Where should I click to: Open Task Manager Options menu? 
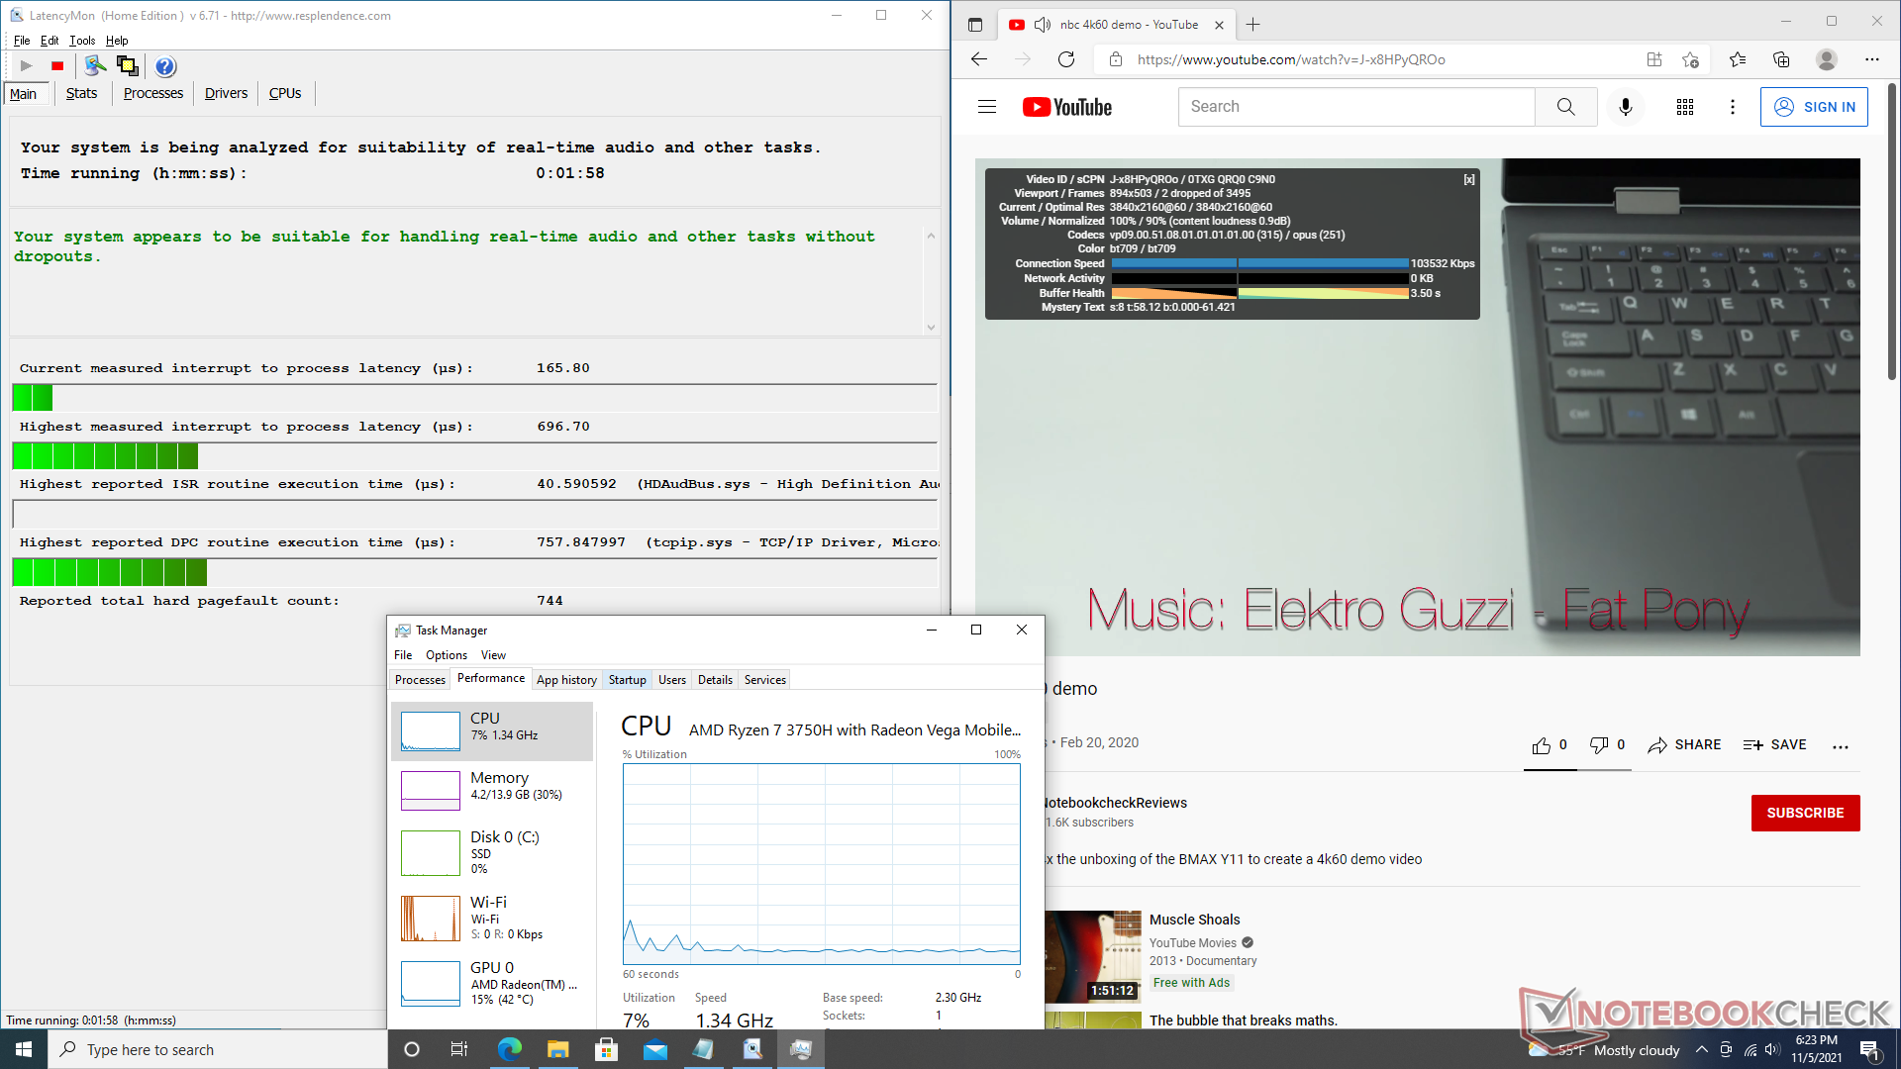pyautogui.click(x=447, y=655)
